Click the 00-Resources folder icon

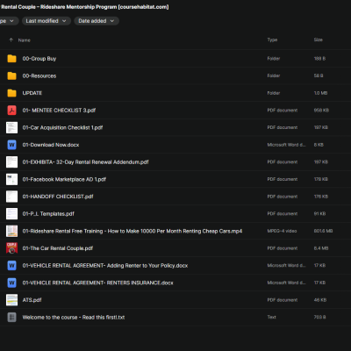click(11, 75)
